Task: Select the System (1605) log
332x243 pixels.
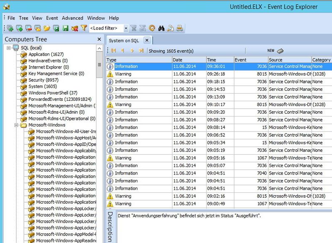Action: click(x=43, y=87)
